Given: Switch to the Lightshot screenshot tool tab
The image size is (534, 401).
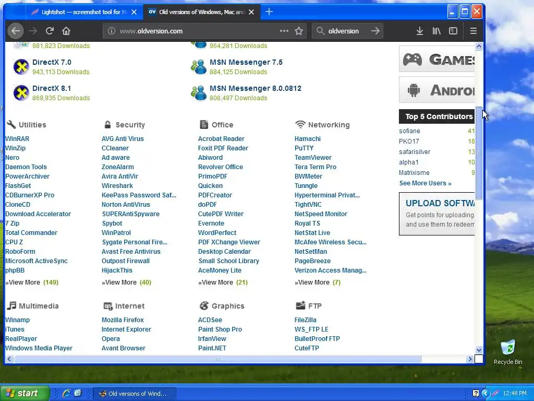Looking at the screenshot, I should (83, 12).
